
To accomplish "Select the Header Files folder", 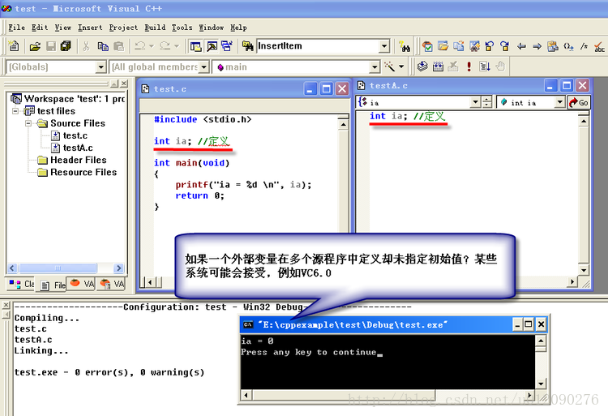I will (79, 160).
